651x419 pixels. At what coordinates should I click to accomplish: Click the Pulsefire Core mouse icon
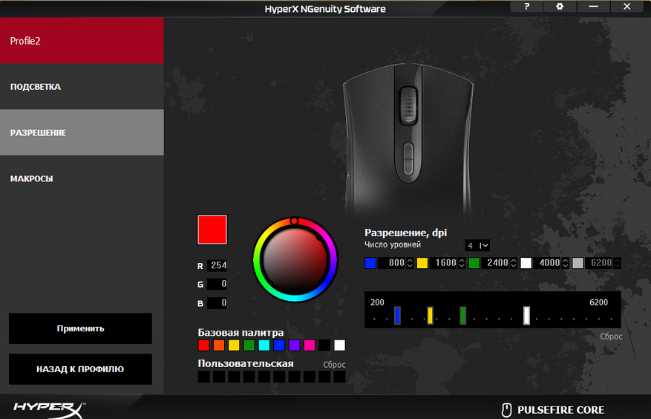pos(506,410)
